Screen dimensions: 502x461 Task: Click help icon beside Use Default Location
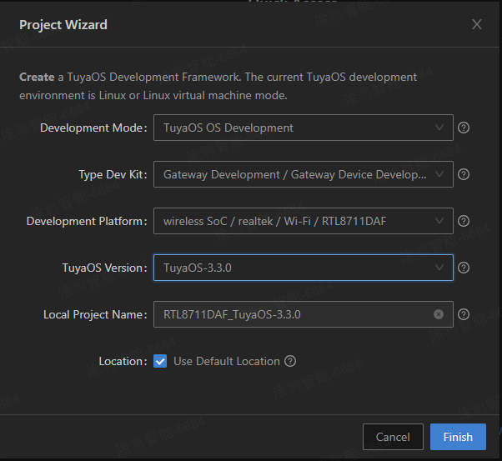pyautogui.click(x=290, y=362)
